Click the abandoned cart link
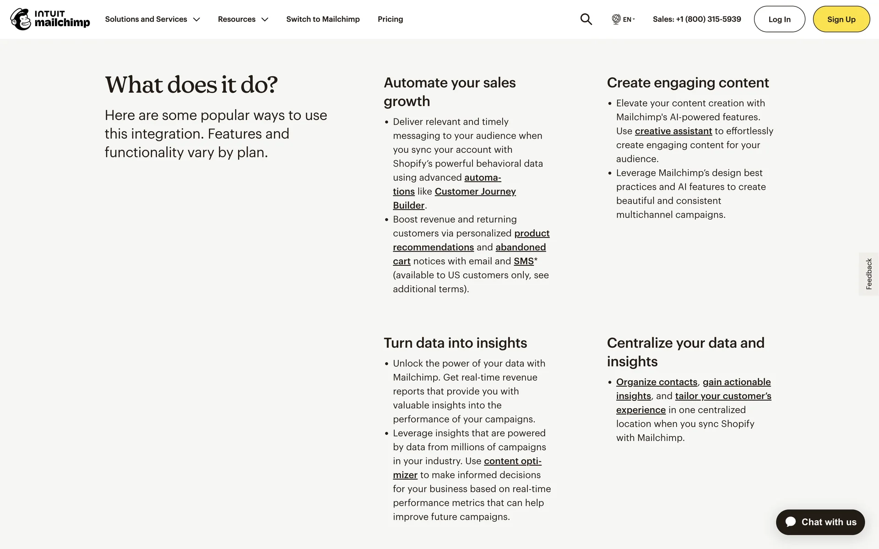This screenshot has height=549, width=879. tap(520, 248)
